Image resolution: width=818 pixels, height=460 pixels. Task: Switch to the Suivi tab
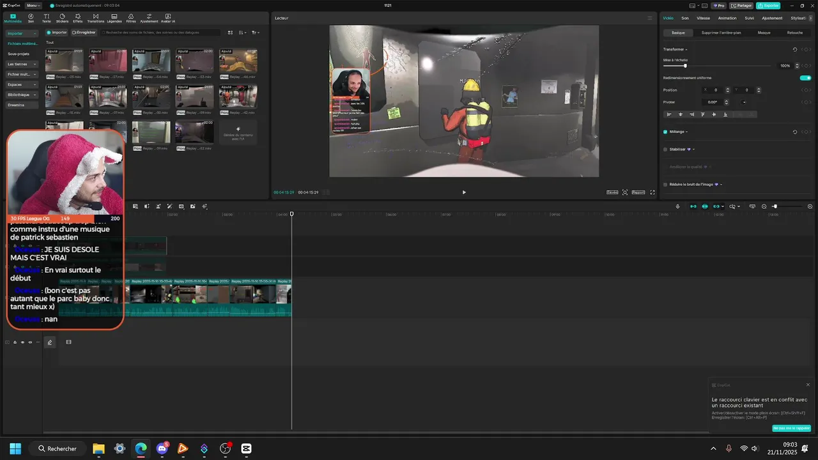[749, 18]
